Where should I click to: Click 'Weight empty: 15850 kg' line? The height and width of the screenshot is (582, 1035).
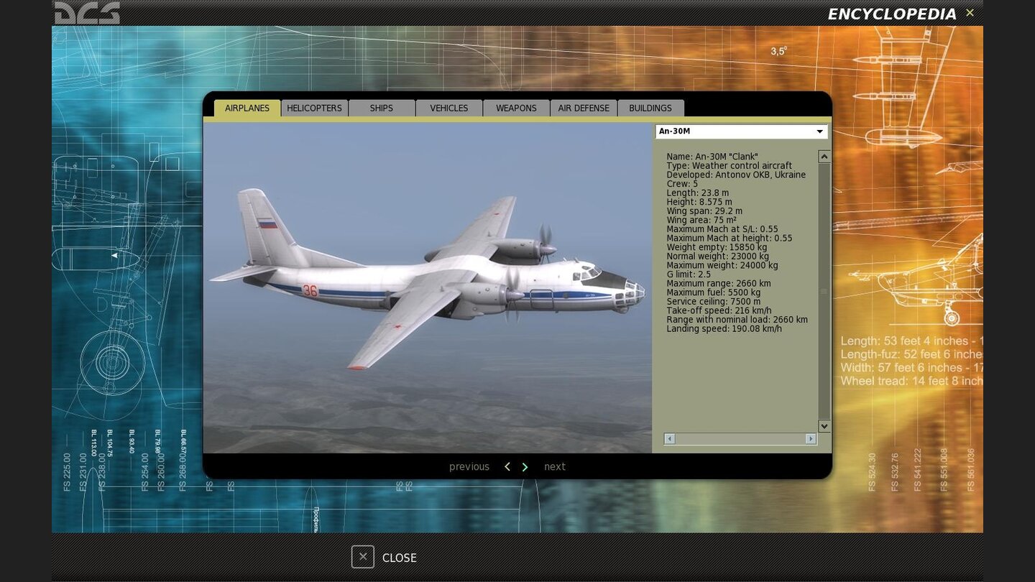717,247
